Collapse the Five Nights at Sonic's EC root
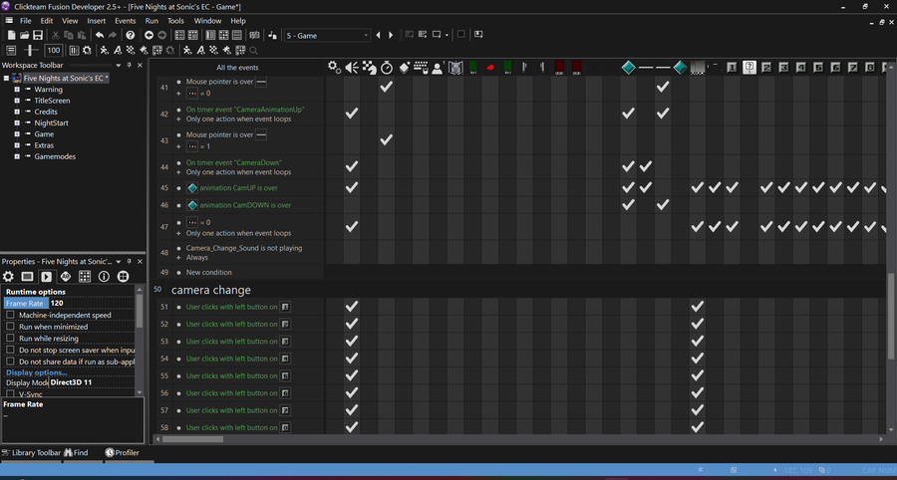This screenshot has width=897, height=480. coord(6,79)
